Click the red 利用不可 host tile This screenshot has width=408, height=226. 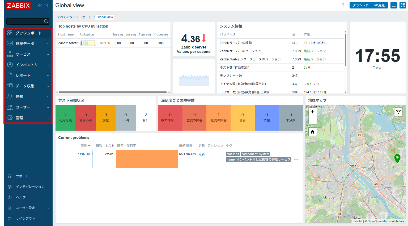click(x=86, y=117)
